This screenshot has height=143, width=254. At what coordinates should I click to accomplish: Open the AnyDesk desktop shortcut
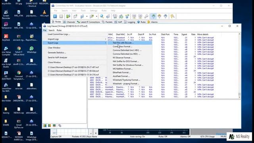(x=6, y=38)
